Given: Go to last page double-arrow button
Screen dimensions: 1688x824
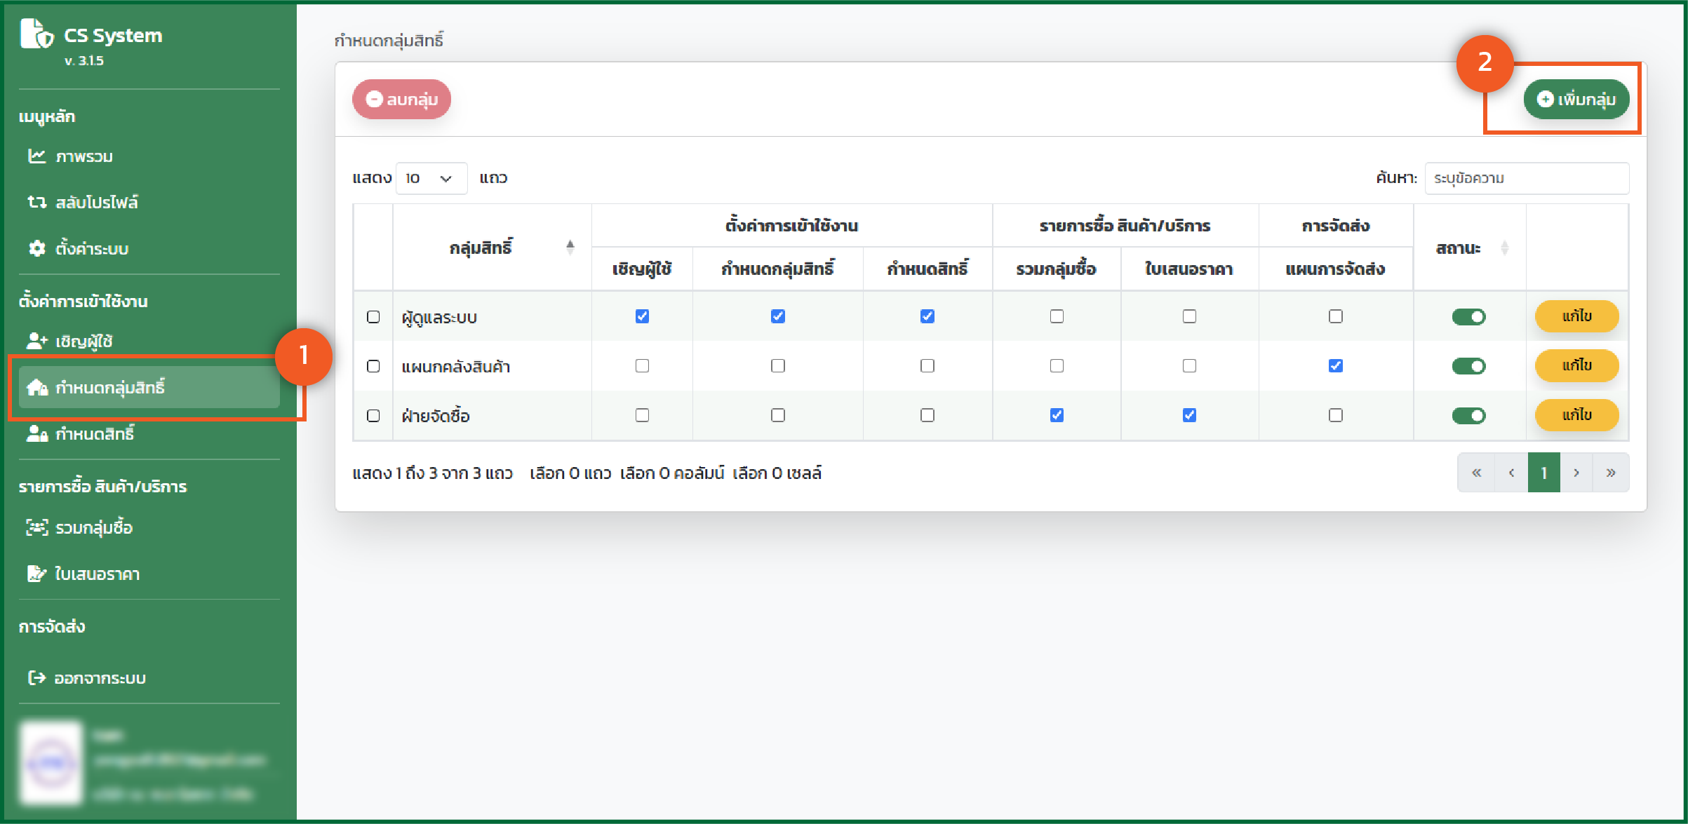Looking at the screenshot, I should [x=1611, y=473].
